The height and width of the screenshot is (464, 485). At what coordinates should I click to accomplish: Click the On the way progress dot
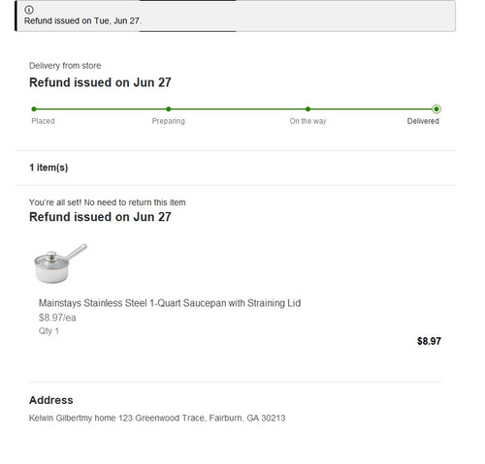(307, 109)
